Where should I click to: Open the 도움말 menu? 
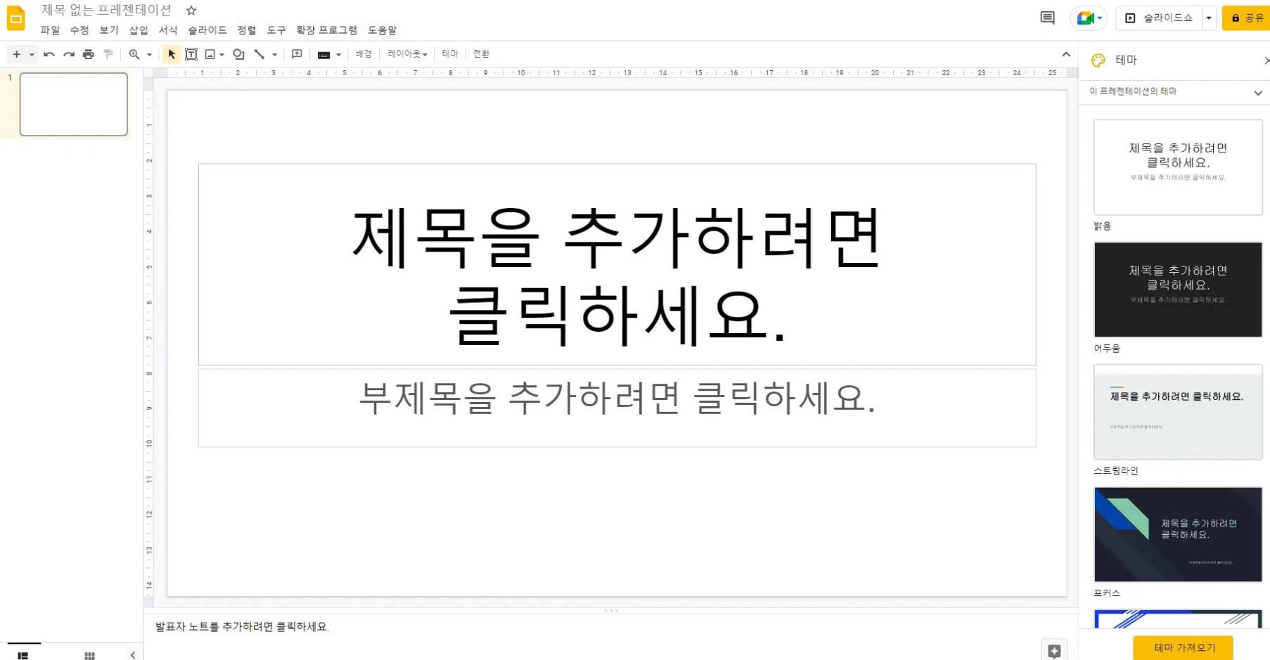(383, 30)
